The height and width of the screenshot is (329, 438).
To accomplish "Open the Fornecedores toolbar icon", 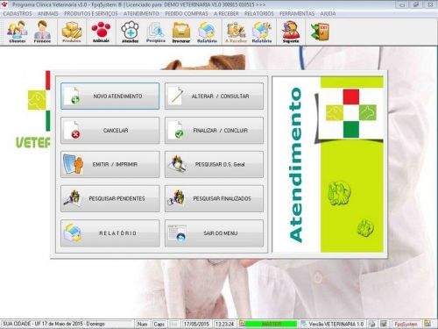I will click(x=42, y=32).
